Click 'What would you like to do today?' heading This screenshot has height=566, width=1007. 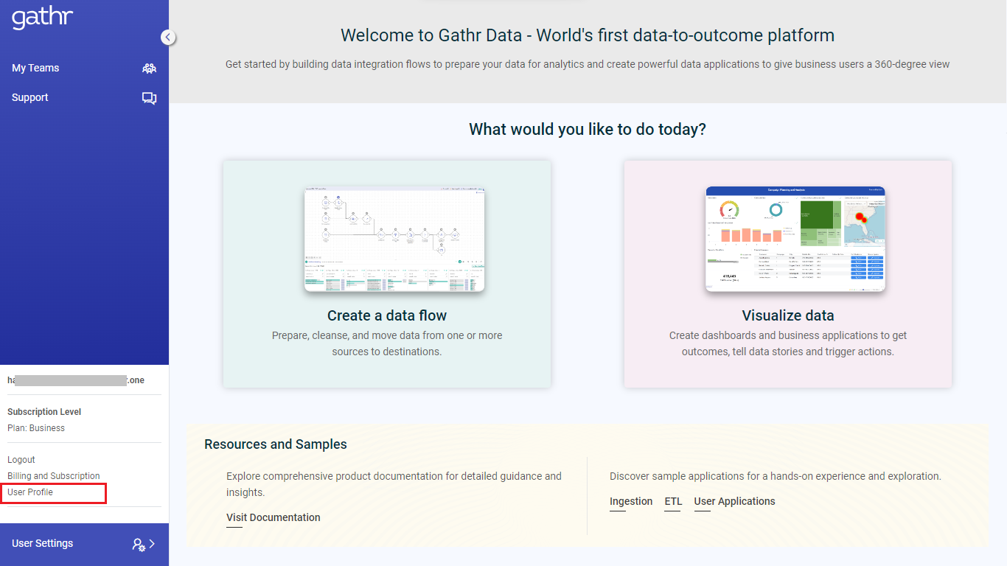coord(588,130)
